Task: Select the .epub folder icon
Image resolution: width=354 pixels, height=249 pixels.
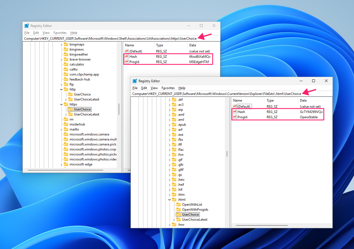Action: pos(174,125)
